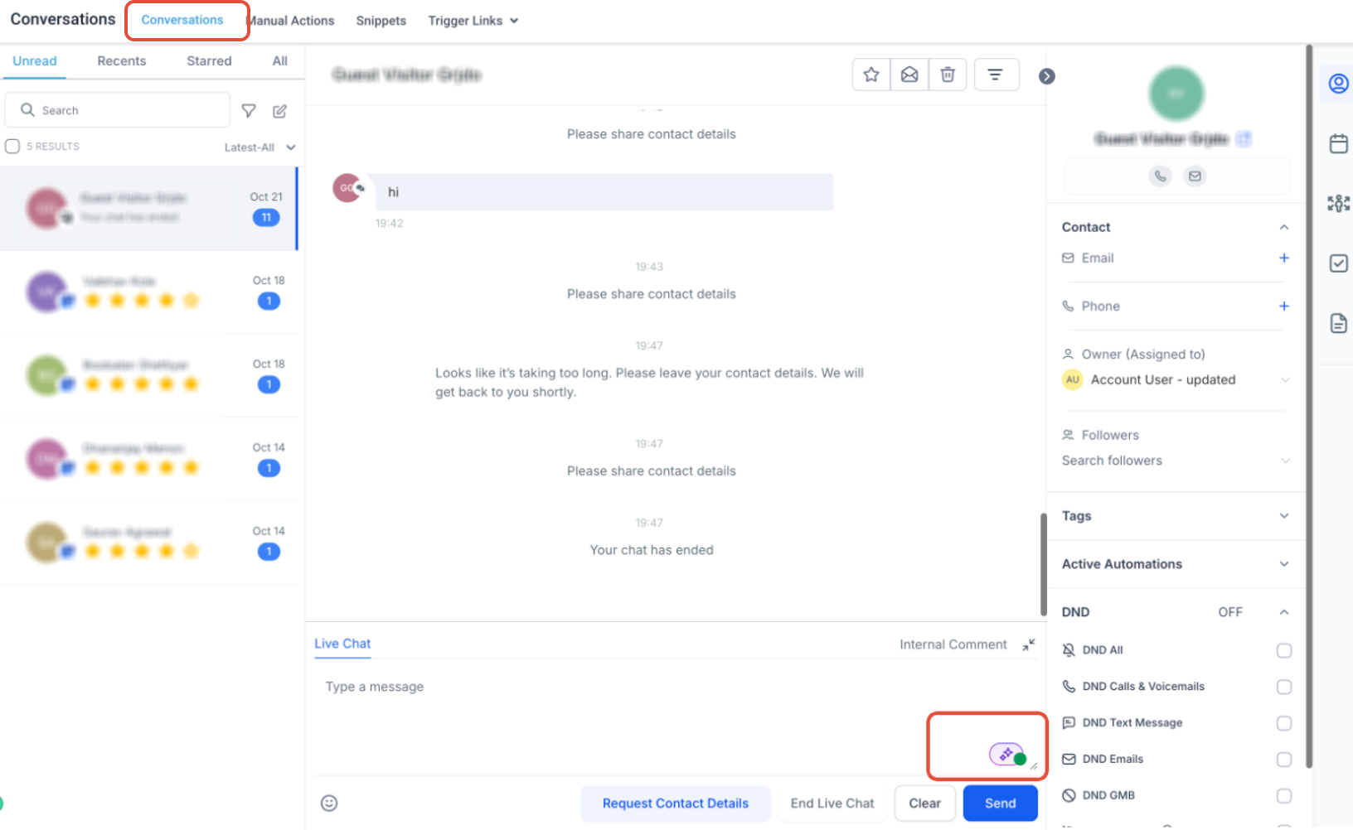Switch to the Recents tab
This screenshot has height=830, width=1353.
pos(122,61)
